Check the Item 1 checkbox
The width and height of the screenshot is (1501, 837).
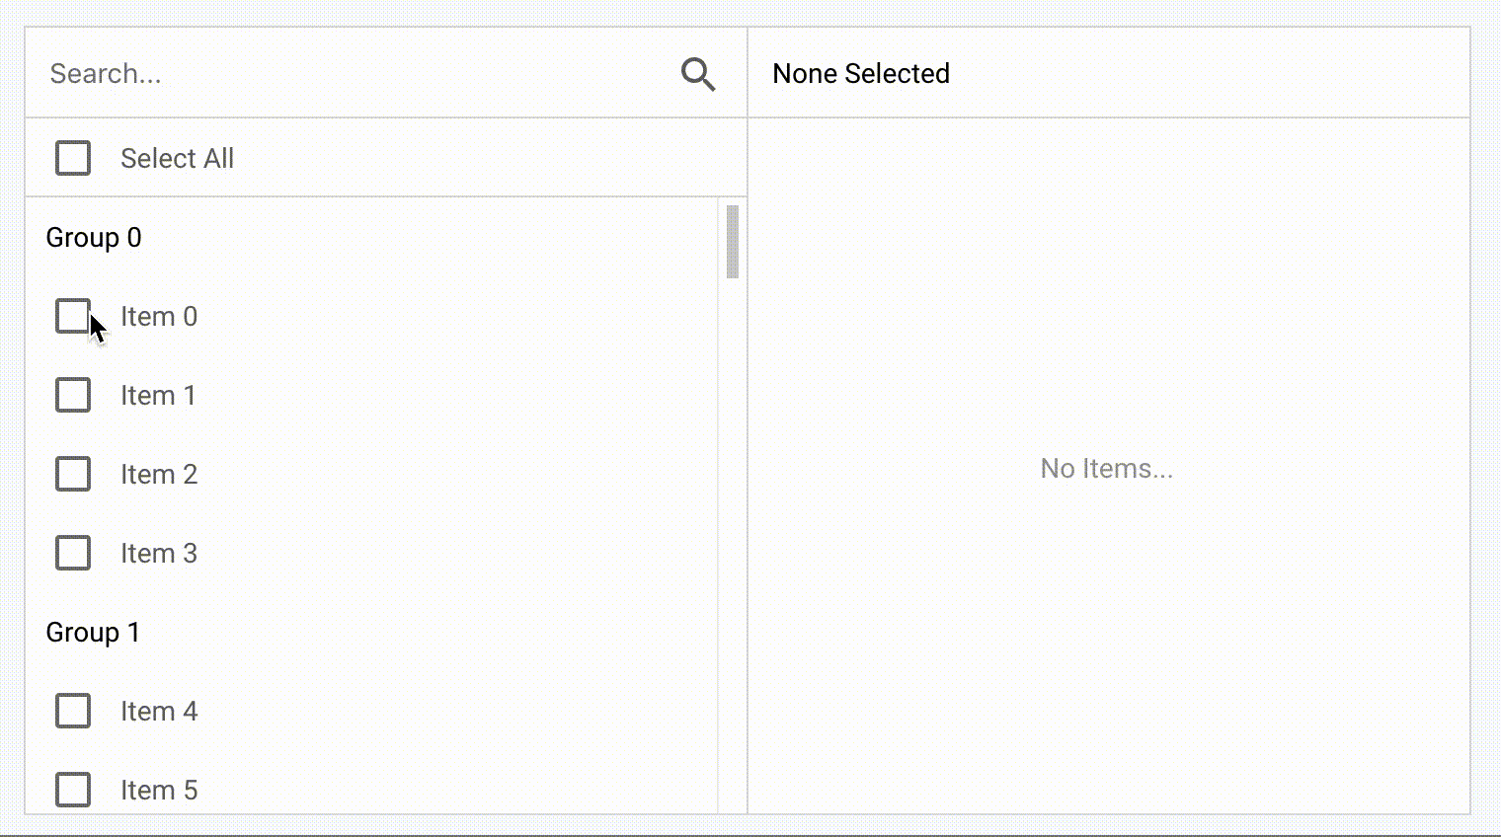[x=73, y=395]
